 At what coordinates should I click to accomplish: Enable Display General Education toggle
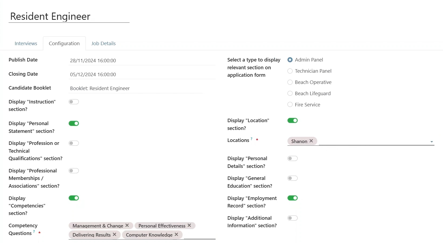(293, 178)
